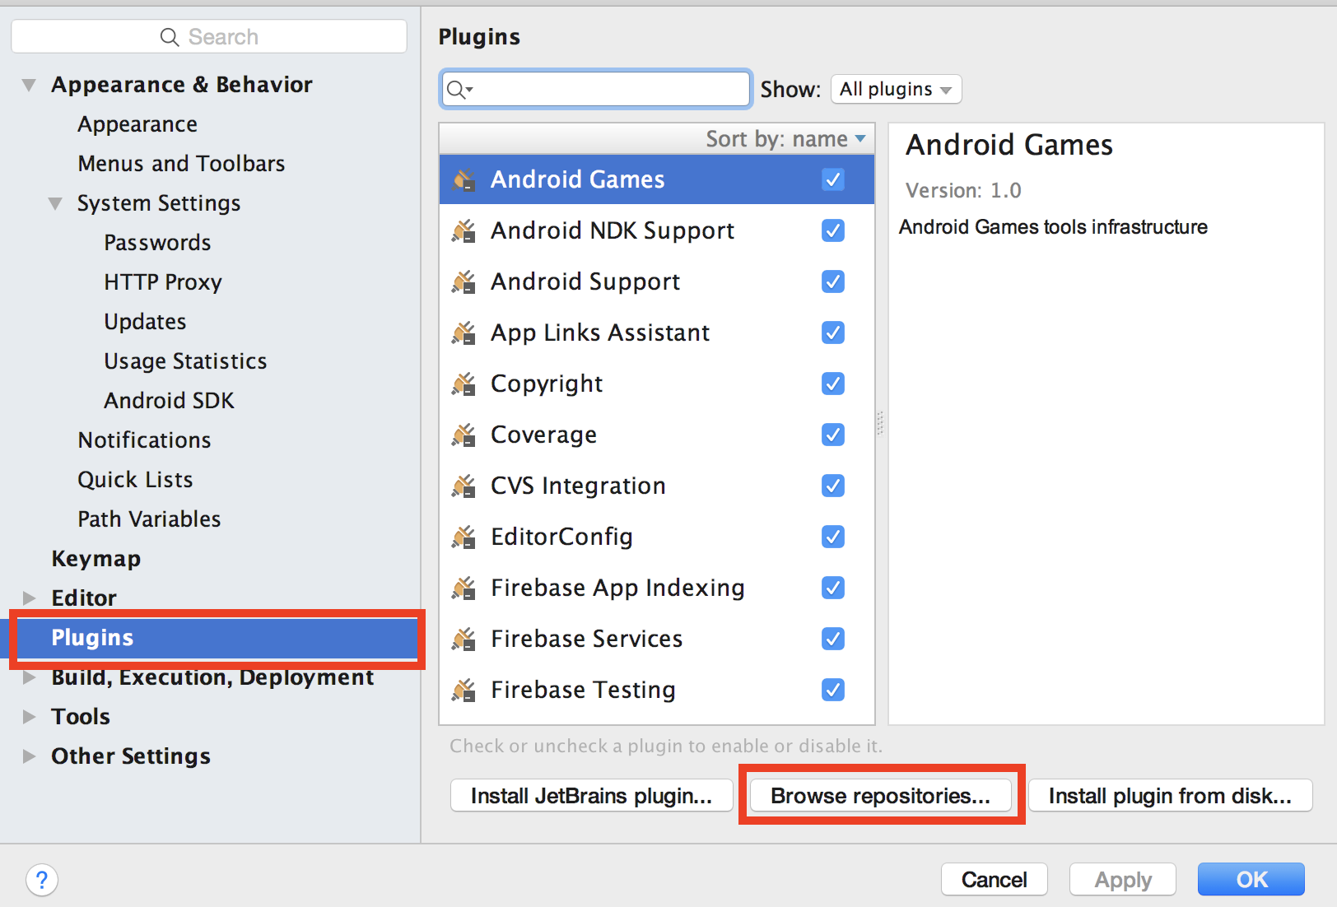The width and height of the screenshot is (1337, 907).
Task: Open Path Variables settings
Action: (149, 519)
